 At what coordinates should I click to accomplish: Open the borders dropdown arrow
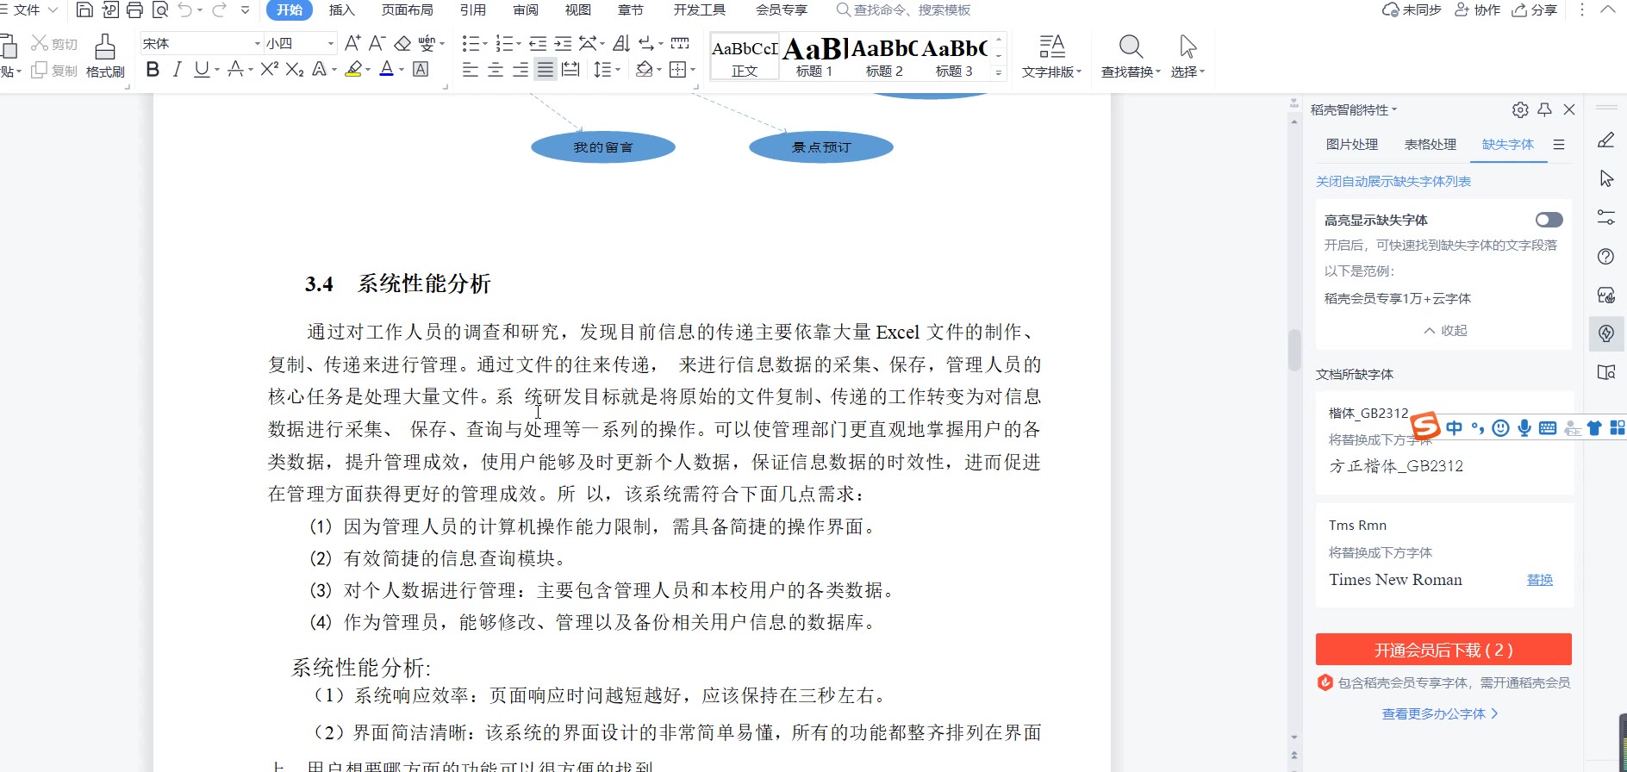tap(693, 70)
